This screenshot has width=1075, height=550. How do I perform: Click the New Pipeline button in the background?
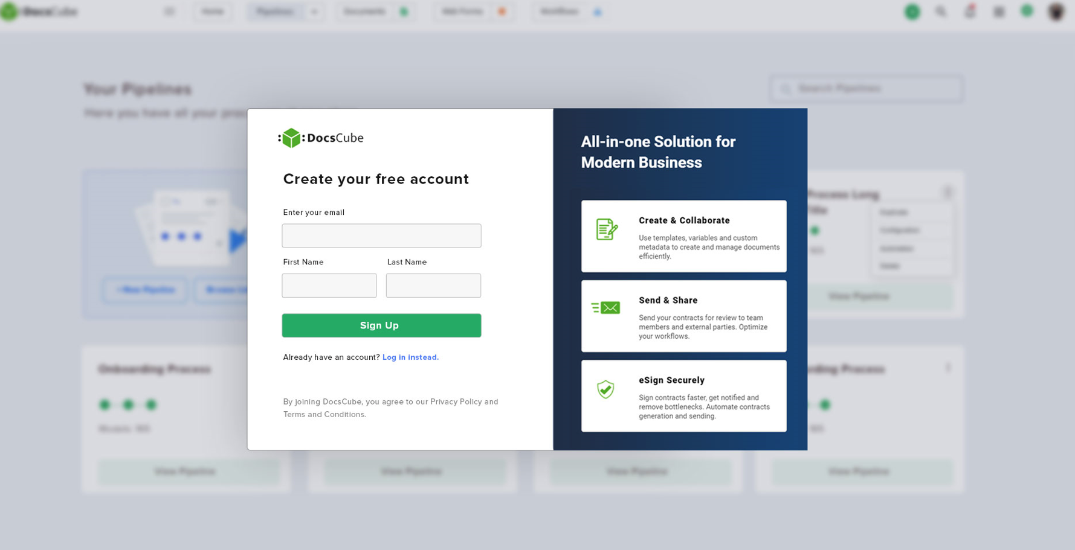pos(146,290)
